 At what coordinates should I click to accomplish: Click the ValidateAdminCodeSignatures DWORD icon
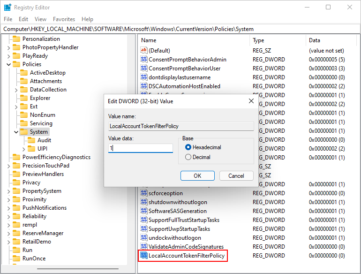(x=143, y=247)
